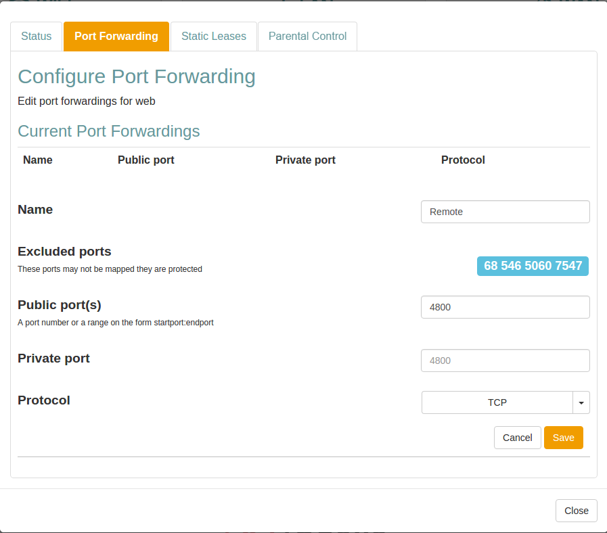The image size is (607, 533).
Task: Open the TCP protocol selector
Action: pyautogui.click(x=497, y=402)
